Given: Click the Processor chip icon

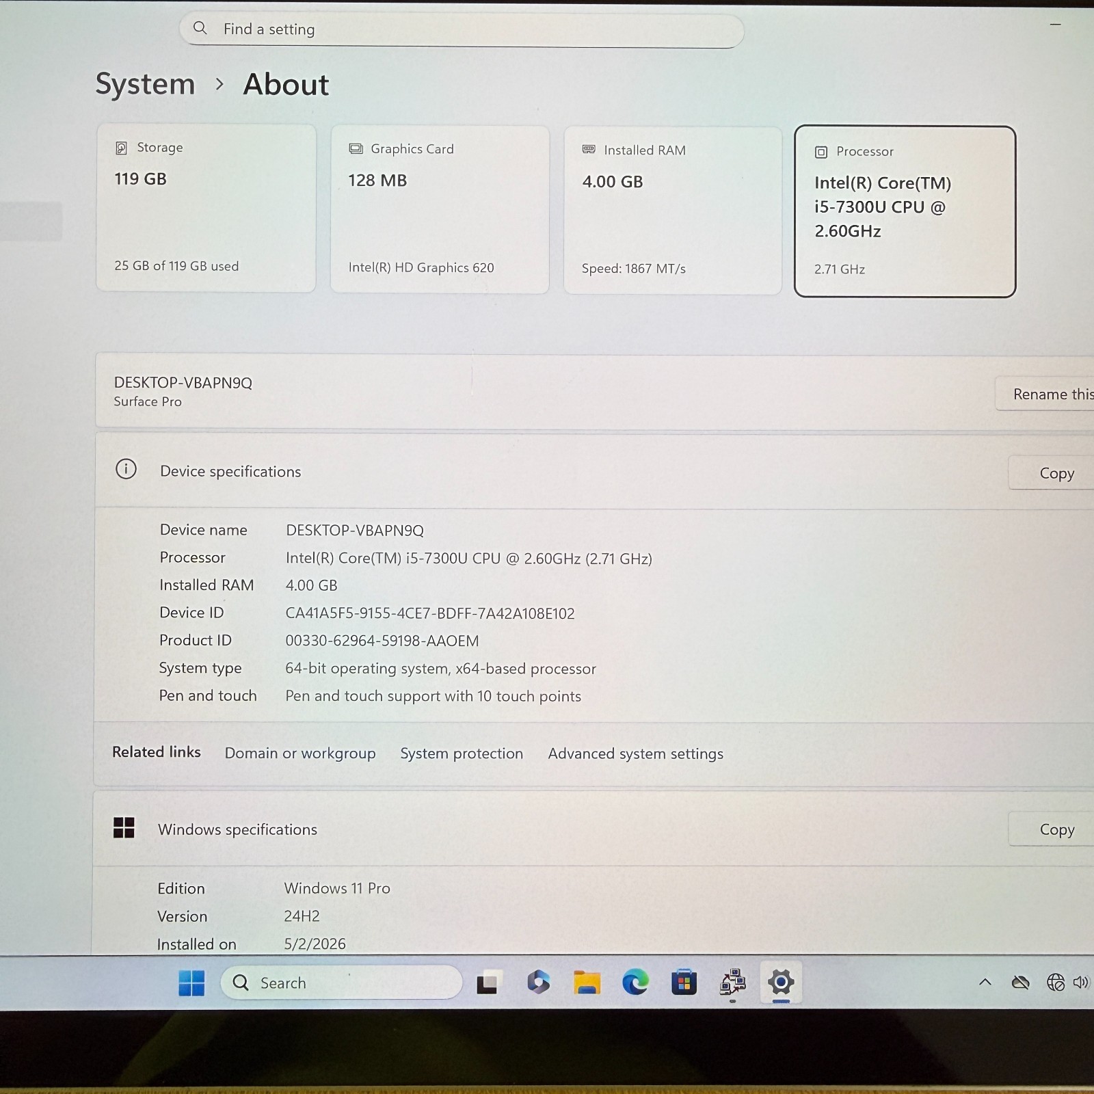Looking at the screenshot, I should coord(821,152).
